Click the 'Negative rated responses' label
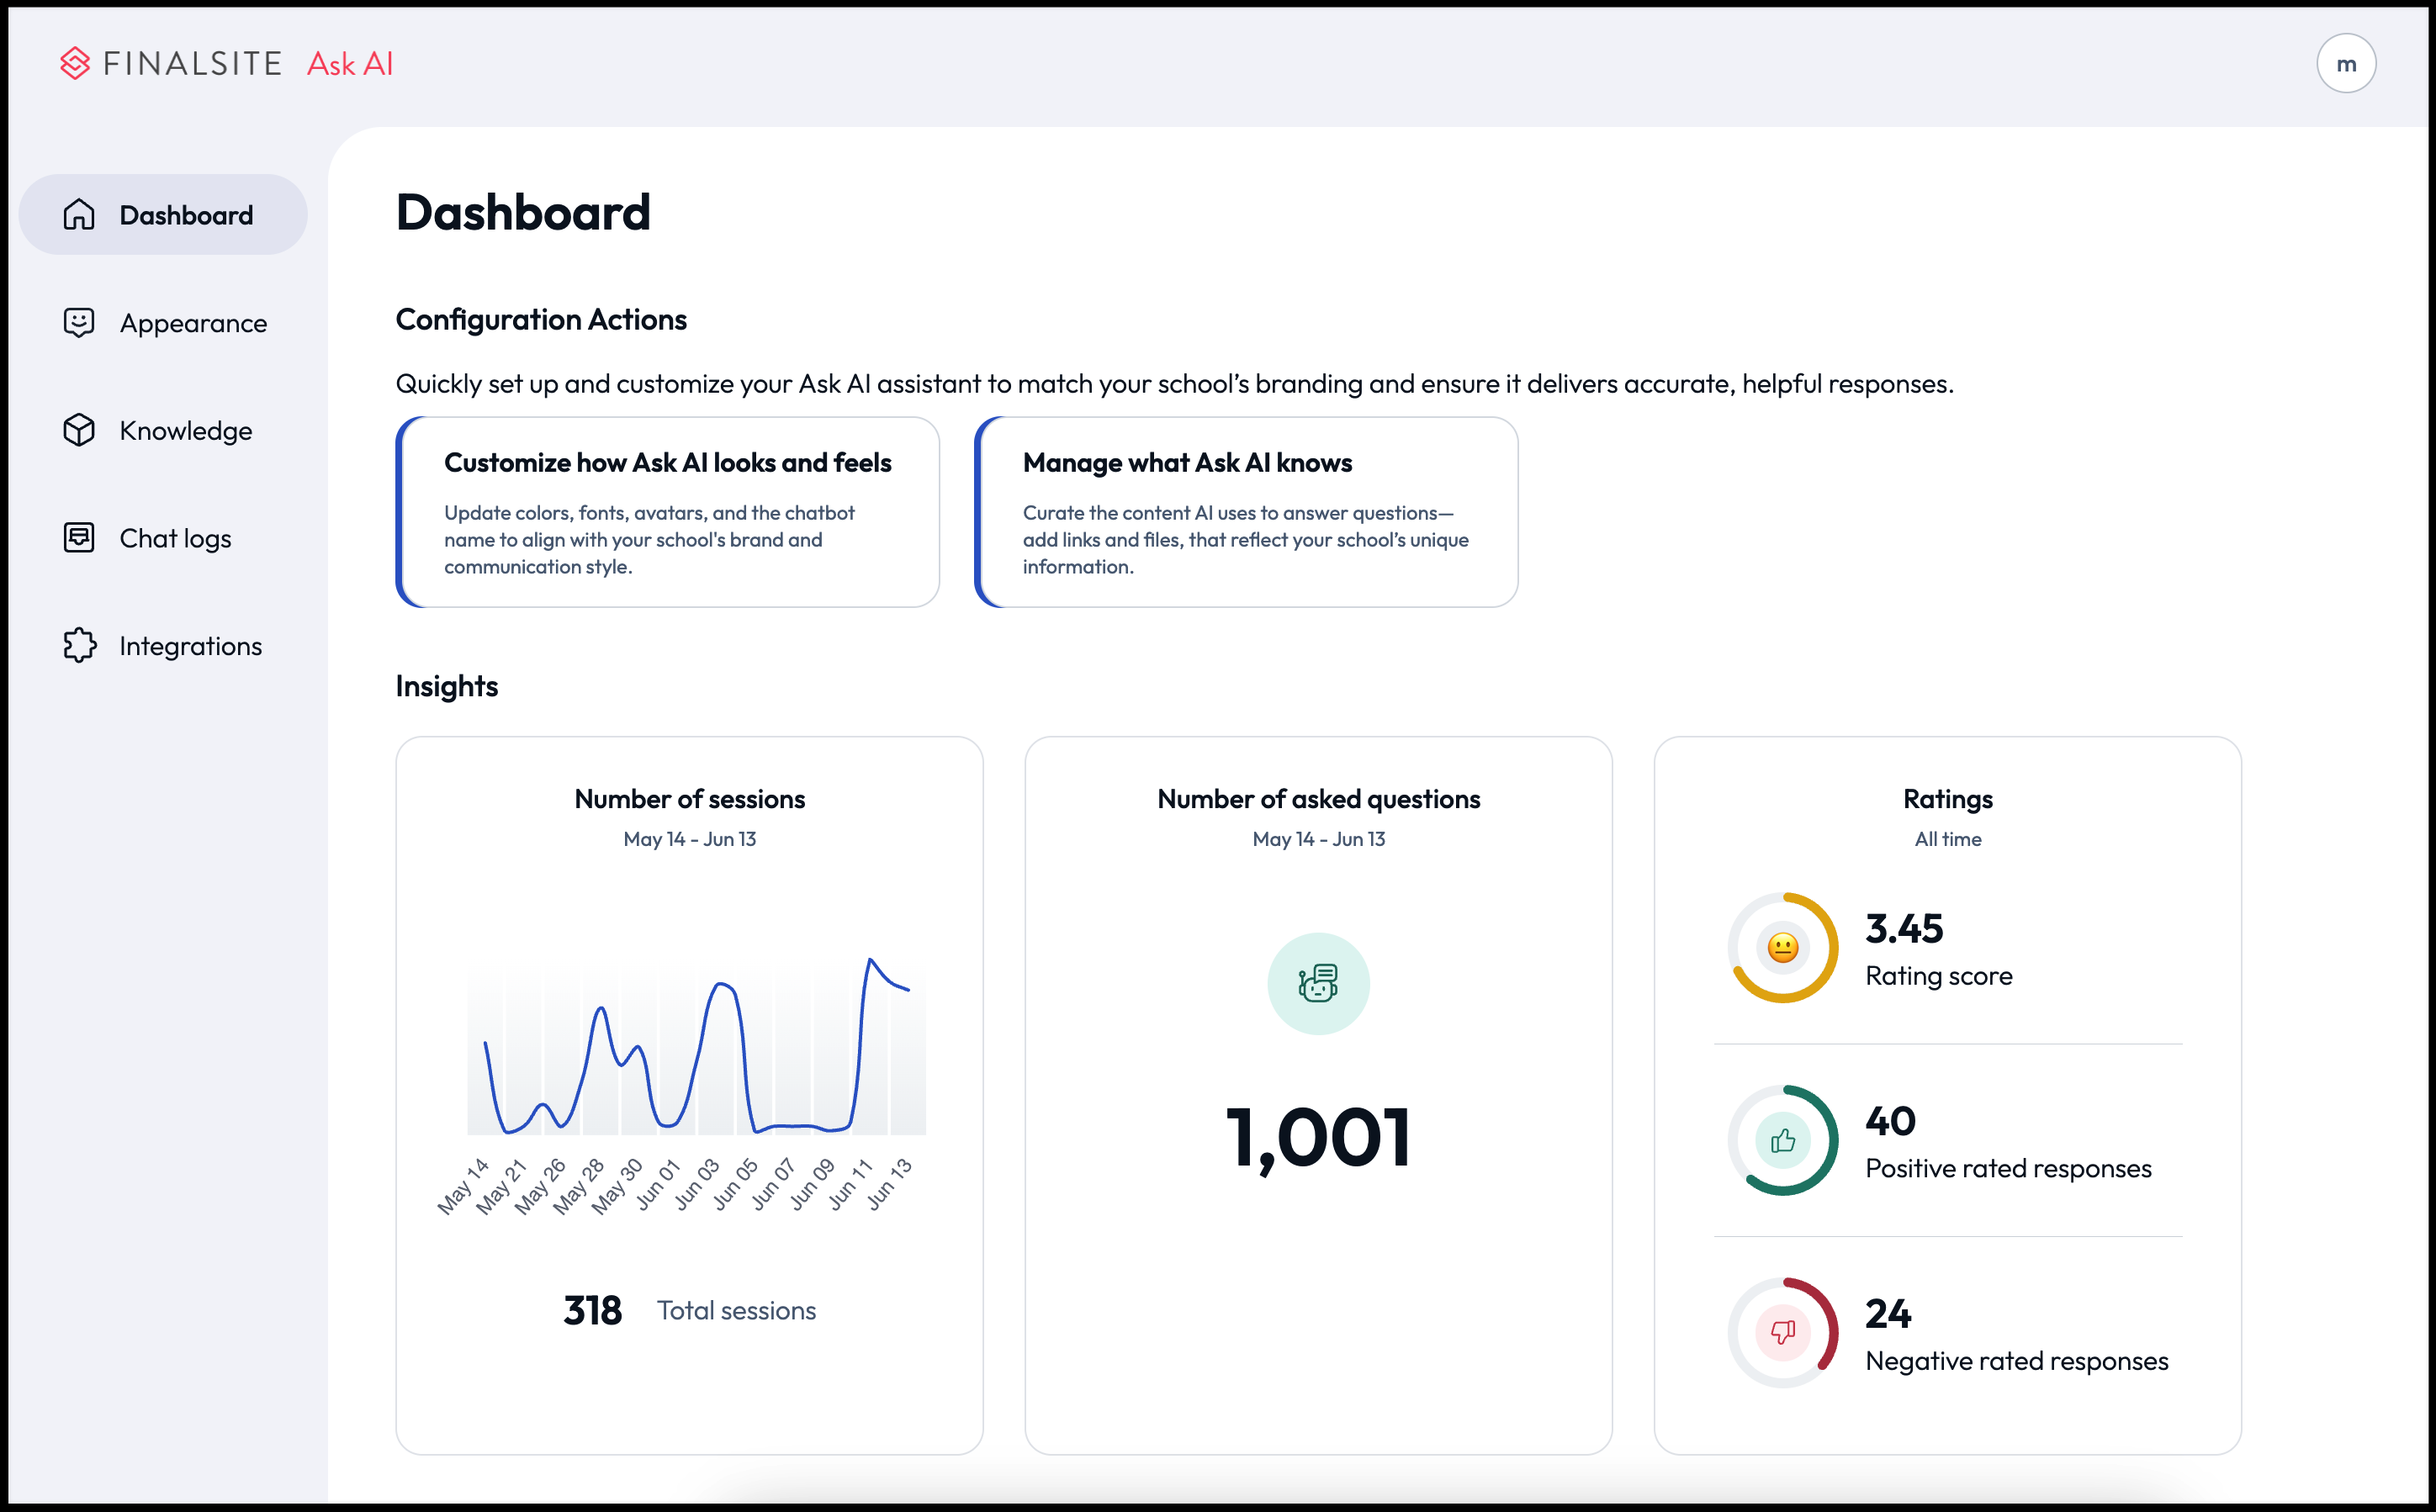Screen dimensions: 2436x1512 [2017, 1360]
